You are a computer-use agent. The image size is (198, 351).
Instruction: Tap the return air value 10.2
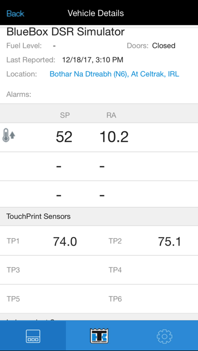pyautogui.click(x=114, y=137)
